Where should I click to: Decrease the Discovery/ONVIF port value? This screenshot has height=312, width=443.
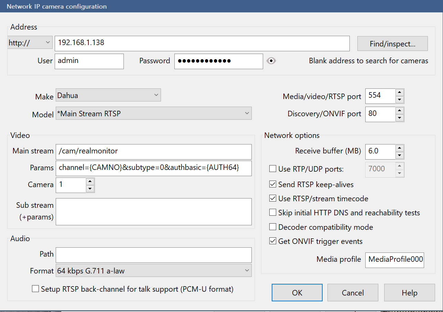point(399,118)
